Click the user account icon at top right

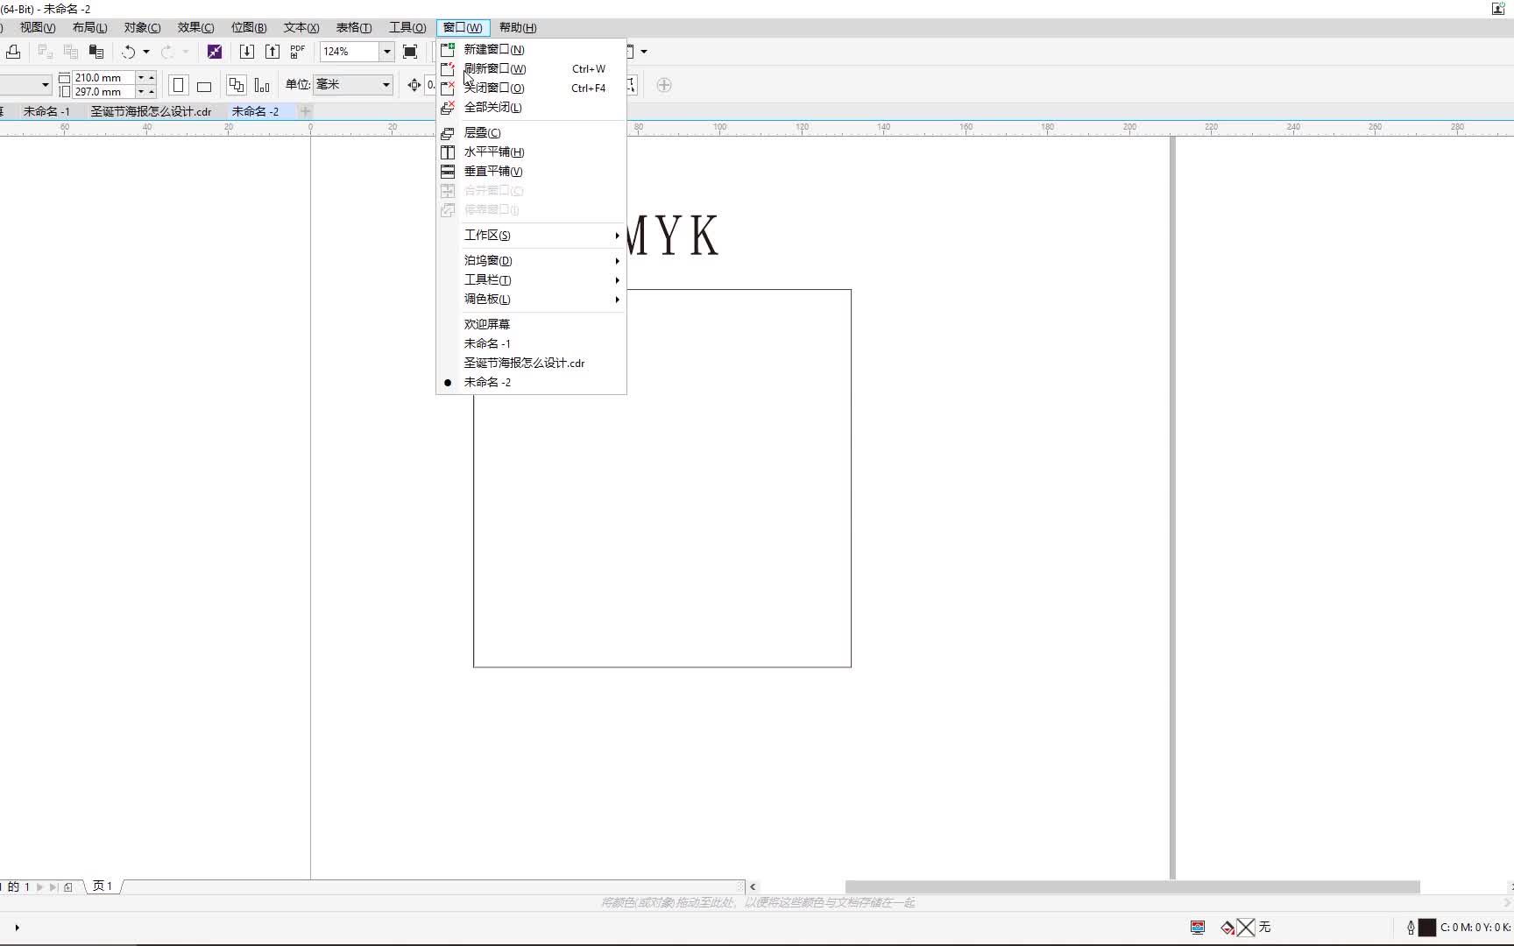click(x=1497, y=9)
